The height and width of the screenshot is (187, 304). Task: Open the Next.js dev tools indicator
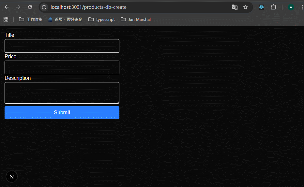pos(12,177)
